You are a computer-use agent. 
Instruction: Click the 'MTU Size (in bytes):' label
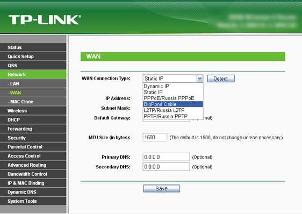click(x=110, y=138)
